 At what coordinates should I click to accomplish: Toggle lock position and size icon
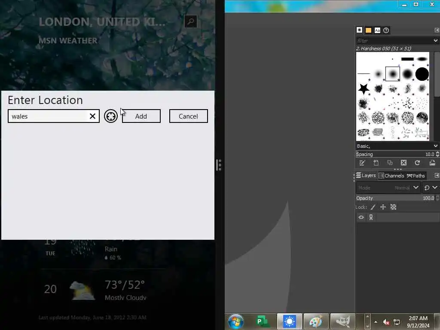pyautogui.click(x=383, y=207)
